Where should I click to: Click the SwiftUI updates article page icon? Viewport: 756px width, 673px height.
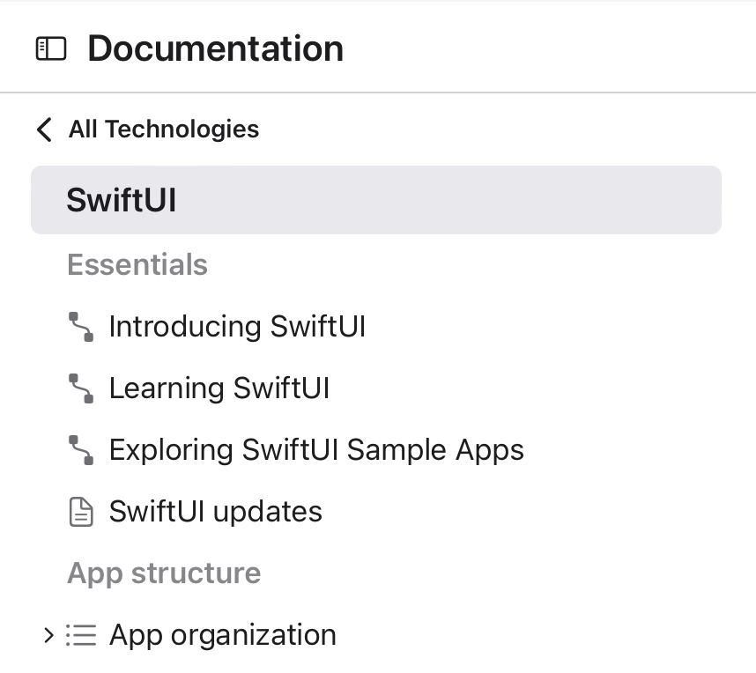click(81, 512)
